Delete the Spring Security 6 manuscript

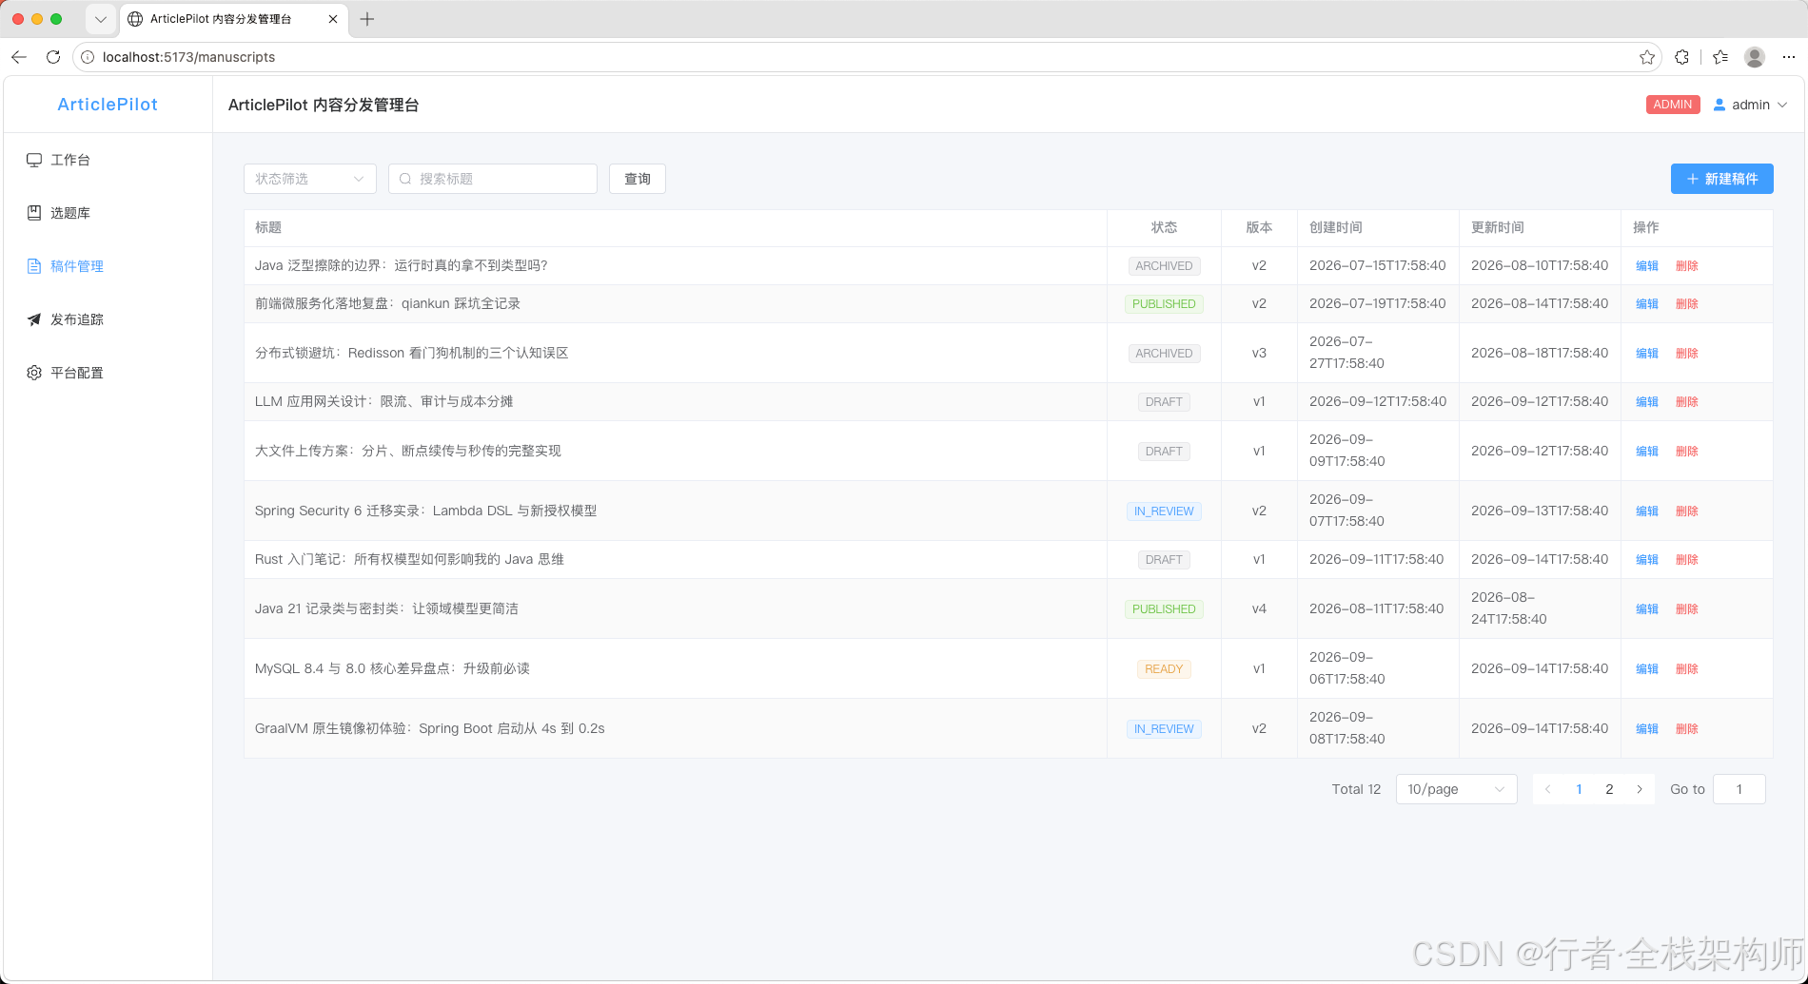point(1687,511)
